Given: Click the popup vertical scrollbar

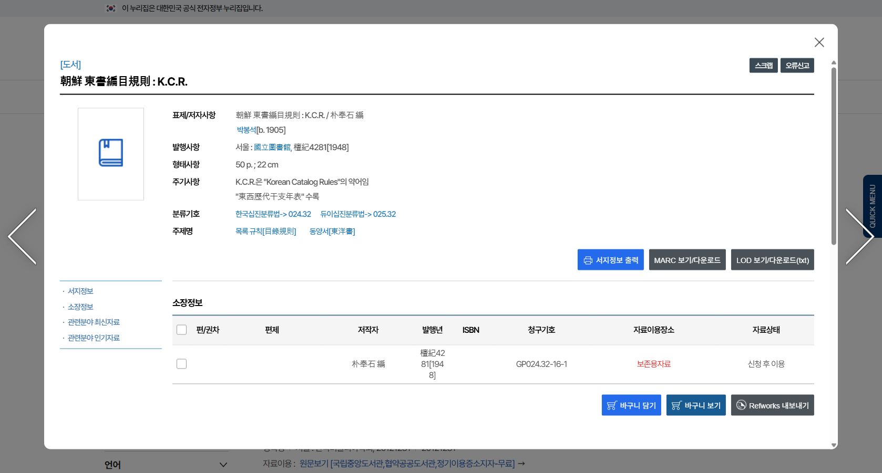Looking at the screenshot, I should (834, 157).
